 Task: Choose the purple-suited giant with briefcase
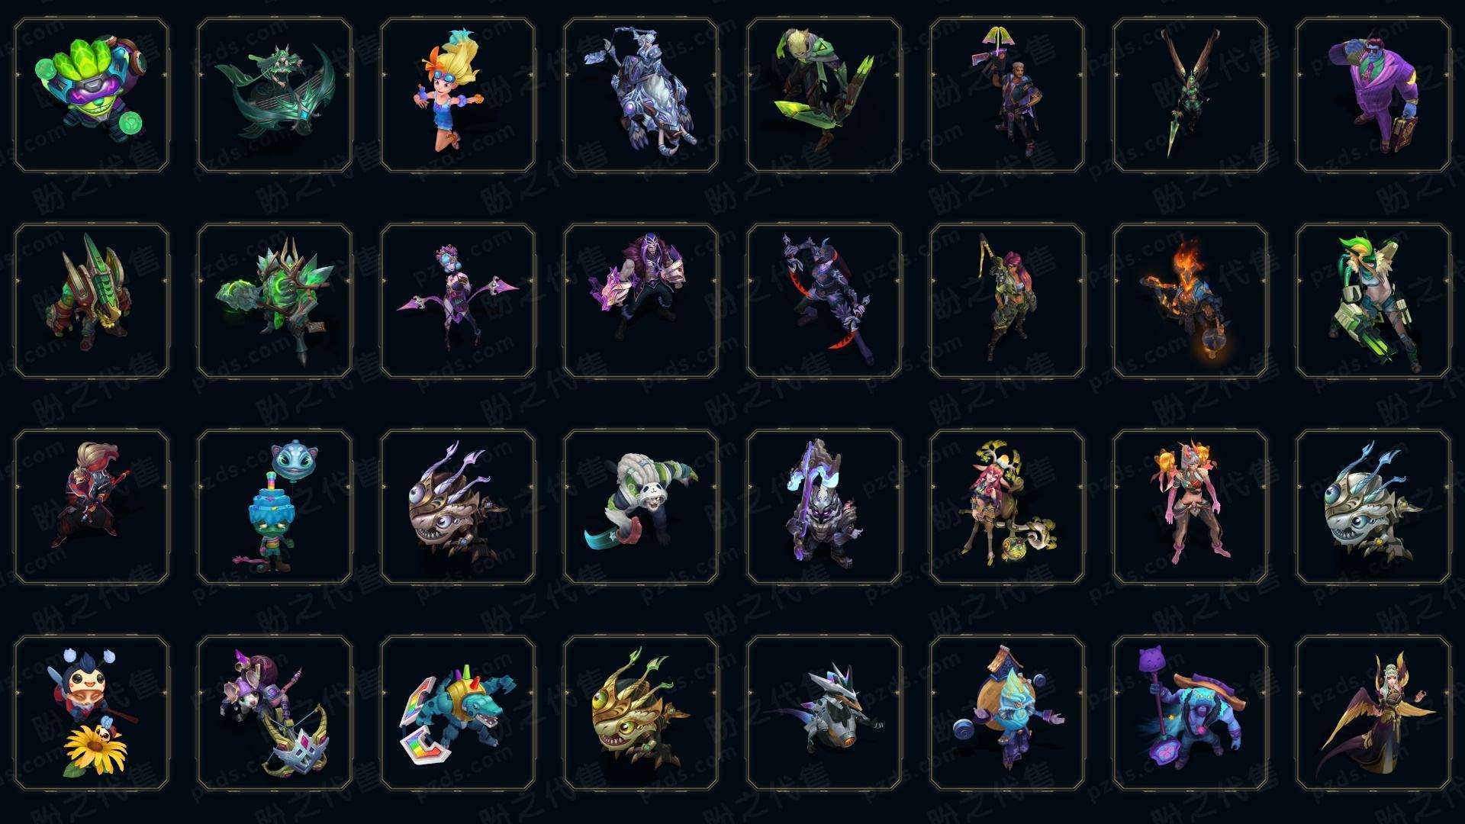(1373, 95)
